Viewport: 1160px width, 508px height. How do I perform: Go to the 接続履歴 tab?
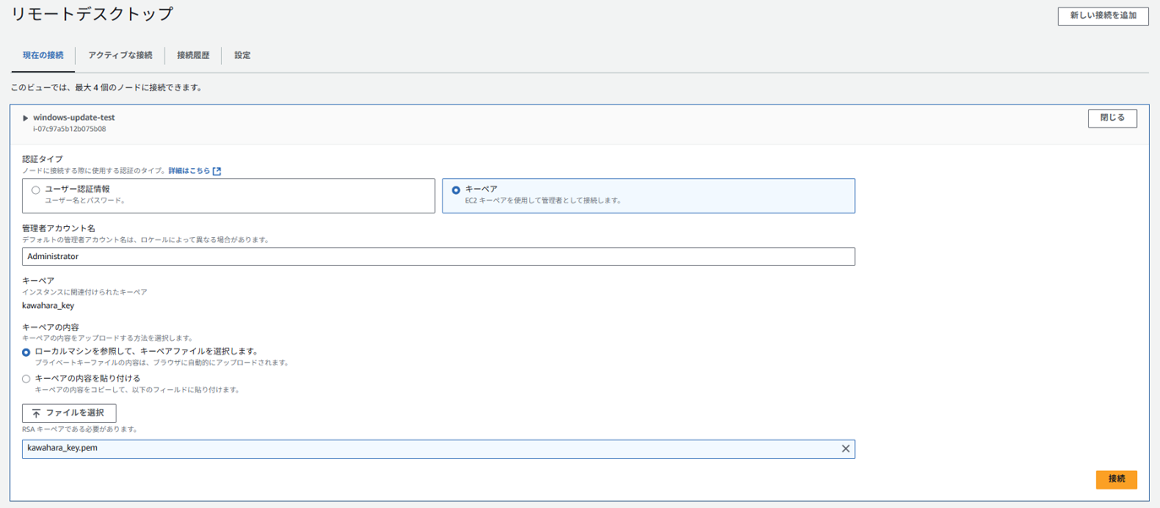coord(193,56)
